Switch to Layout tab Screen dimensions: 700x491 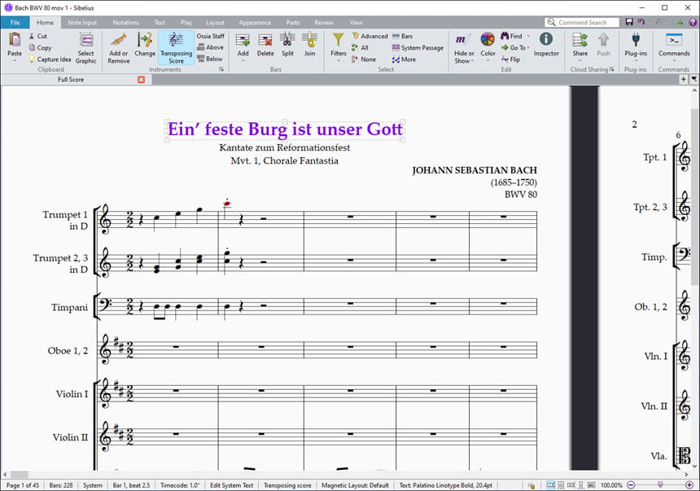coord(215,22)
